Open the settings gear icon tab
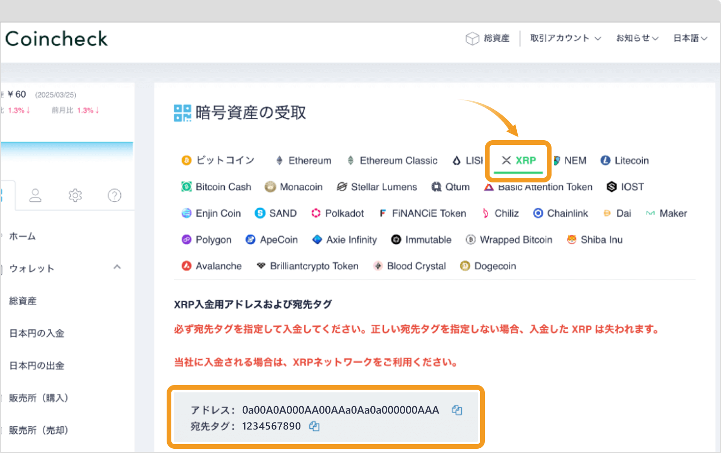 (75, 195)
